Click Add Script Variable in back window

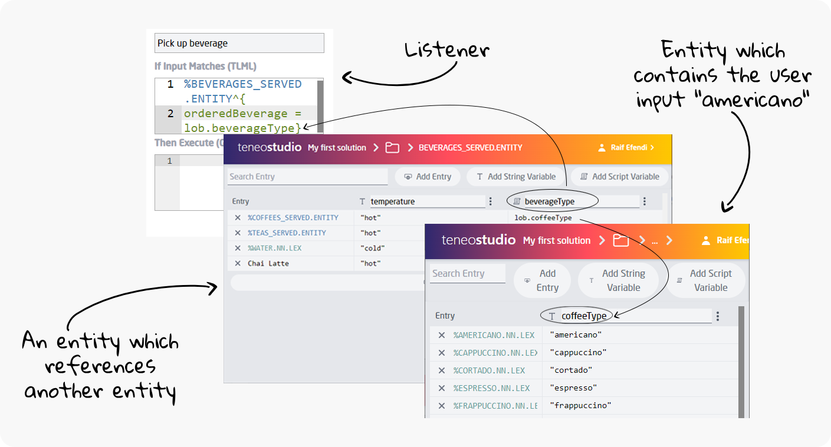(x=619, y=177)
